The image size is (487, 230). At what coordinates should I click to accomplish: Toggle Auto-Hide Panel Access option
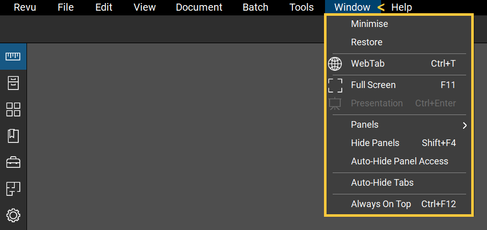coord(399,161)
